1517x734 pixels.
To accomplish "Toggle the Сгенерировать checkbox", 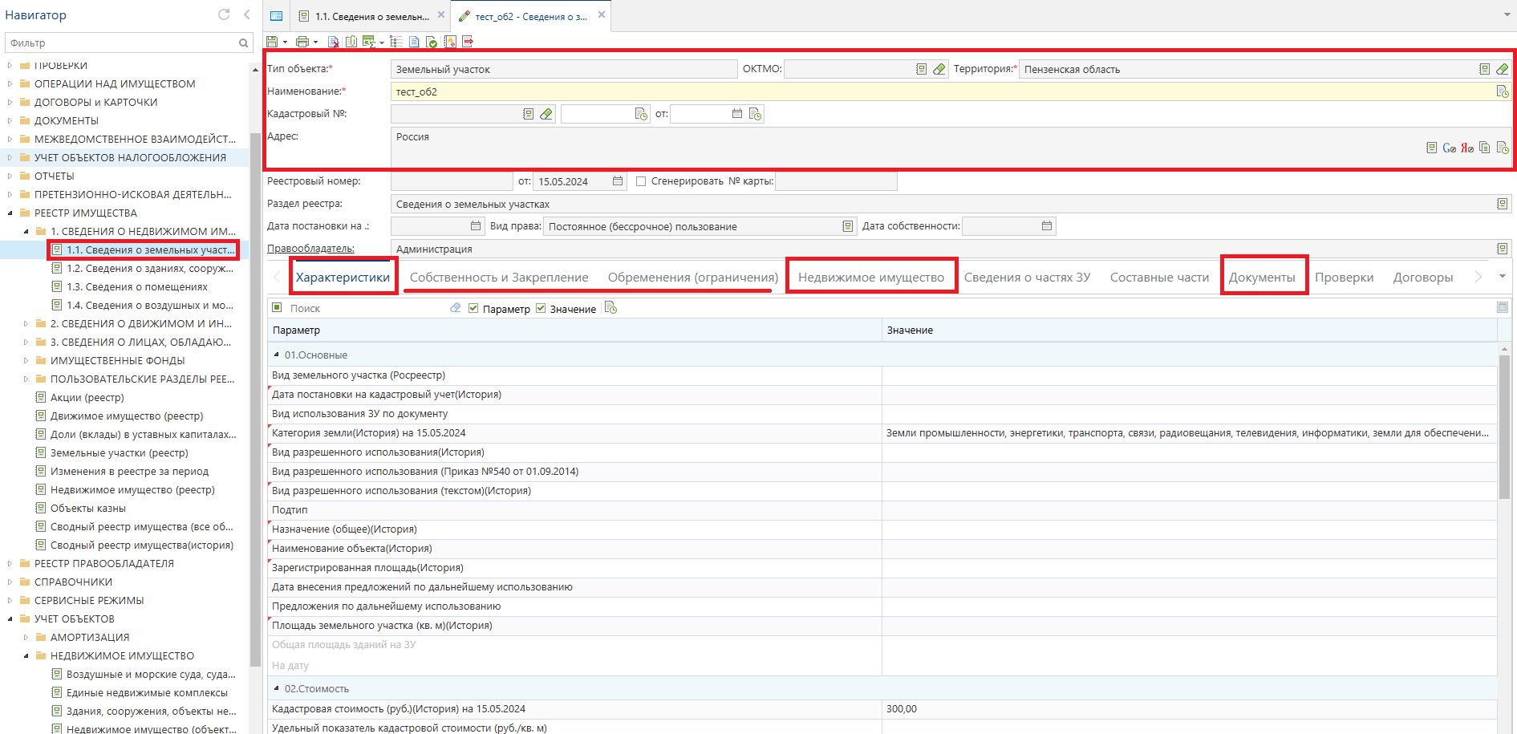I will click(641, 181).
